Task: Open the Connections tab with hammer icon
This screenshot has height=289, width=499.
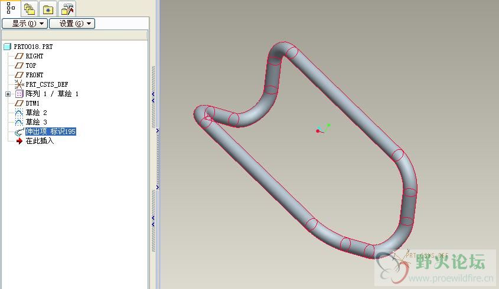Action: pos(67,9)
